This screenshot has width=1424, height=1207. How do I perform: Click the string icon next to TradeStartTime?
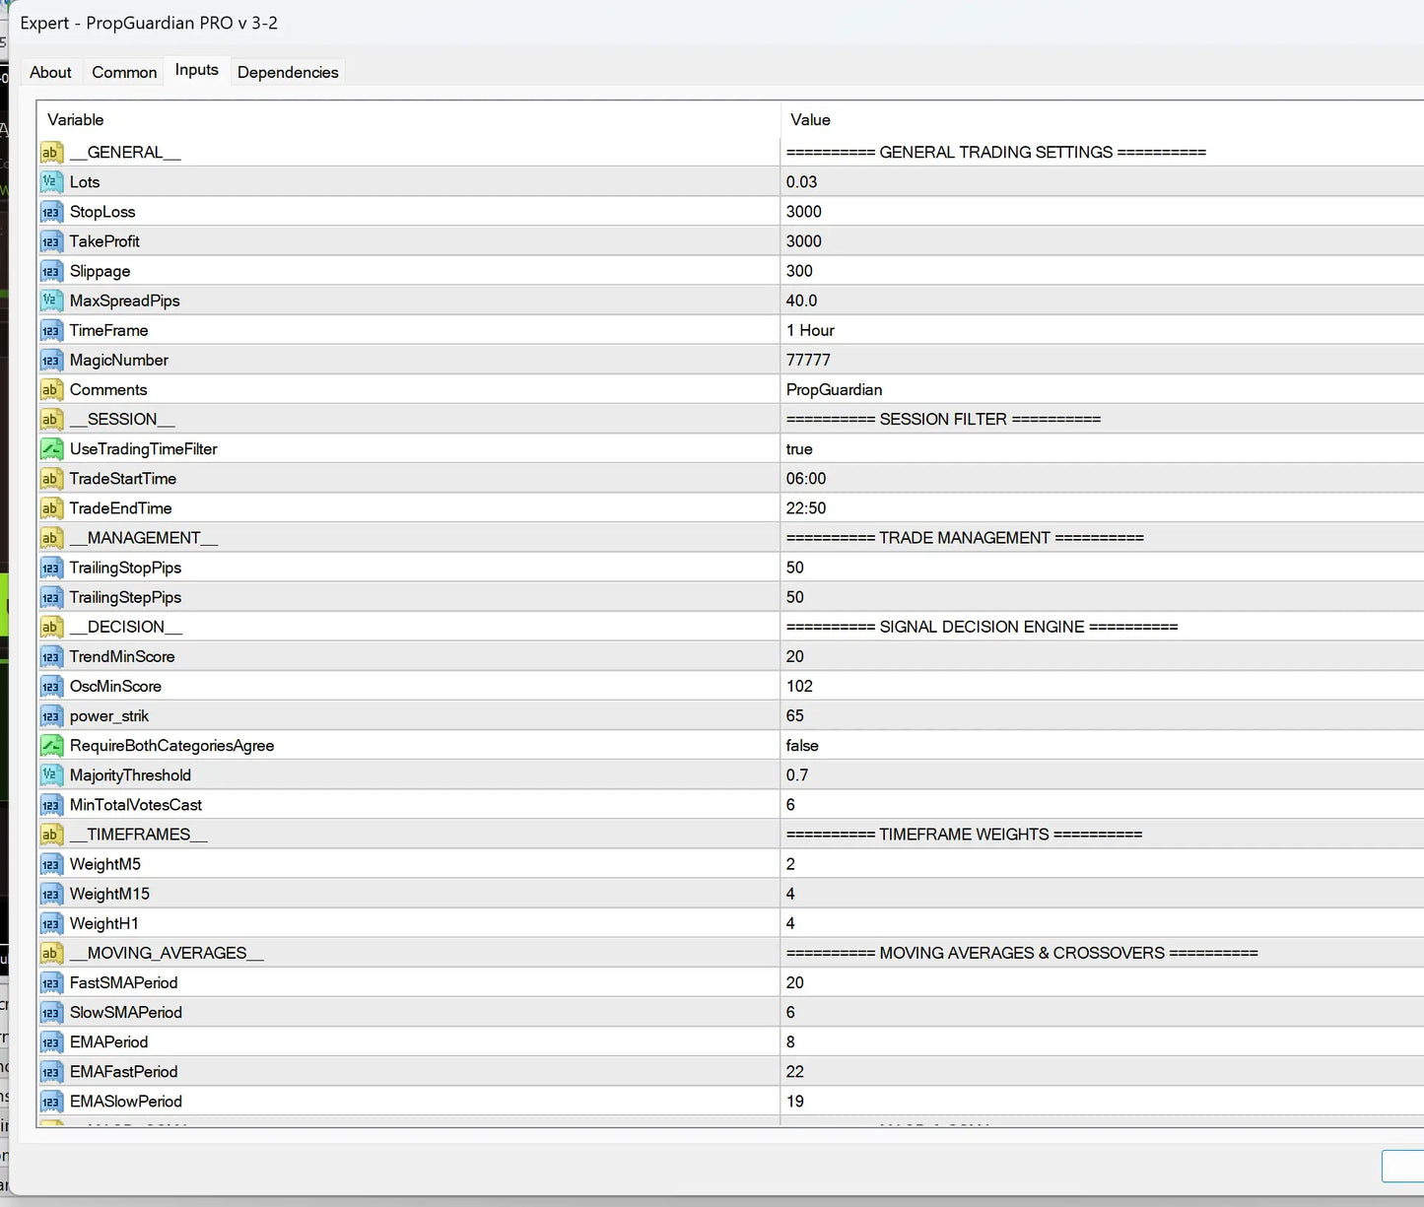(x=51, y=479)
